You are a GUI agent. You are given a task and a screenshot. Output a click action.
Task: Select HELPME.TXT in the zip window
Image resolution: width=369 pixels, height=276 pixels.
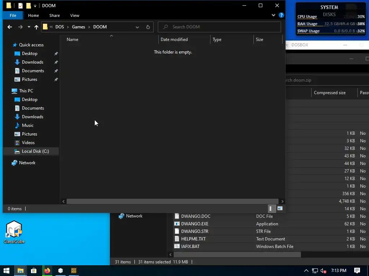[193, 239]
